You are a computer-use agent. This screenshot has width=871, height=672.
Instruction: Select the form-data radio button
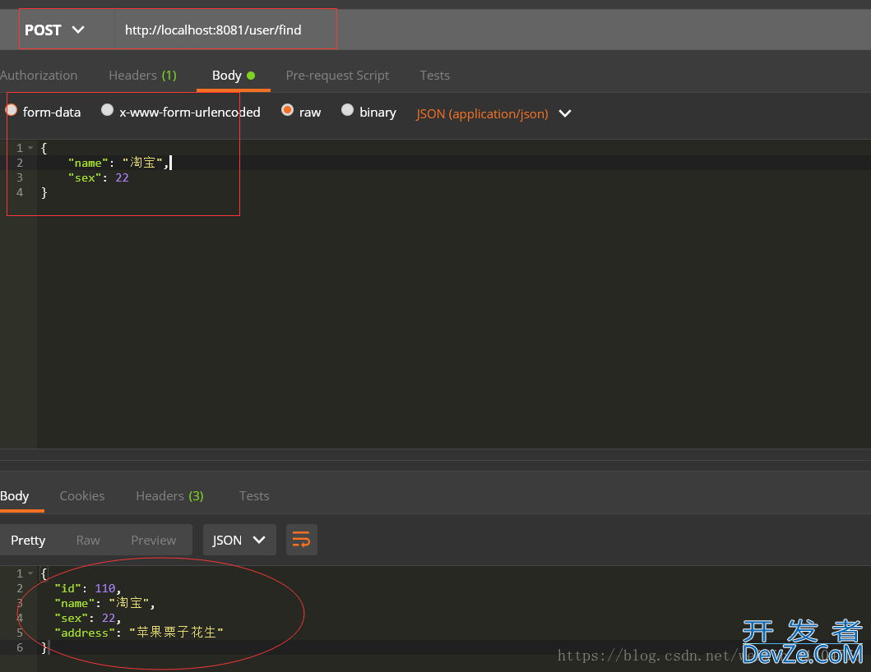coord(12,110)
